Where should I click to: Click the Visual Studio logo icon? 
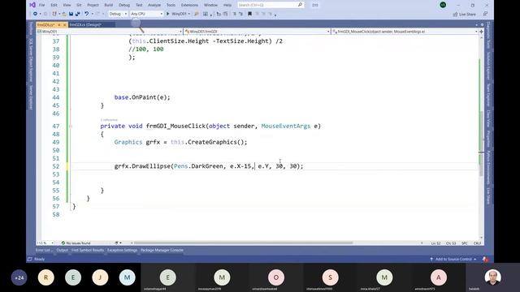(x=32, y=5)
